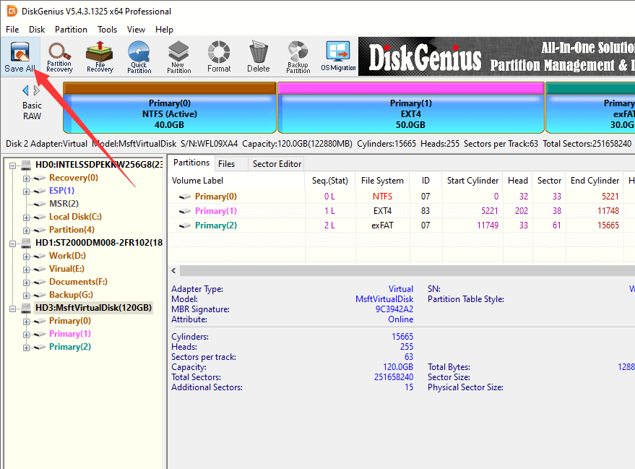Open the Partition menu
Viewport: 635px width, 469px height.
pyautogui.click(x=71, y=30)
